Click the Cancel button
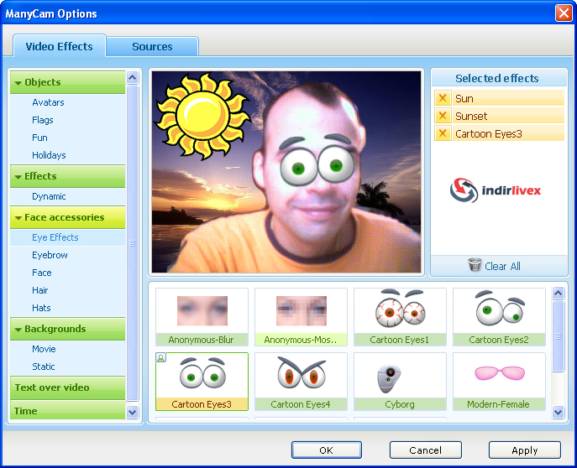The width and height of the screenshot is (577, 468). coord(425,450)
